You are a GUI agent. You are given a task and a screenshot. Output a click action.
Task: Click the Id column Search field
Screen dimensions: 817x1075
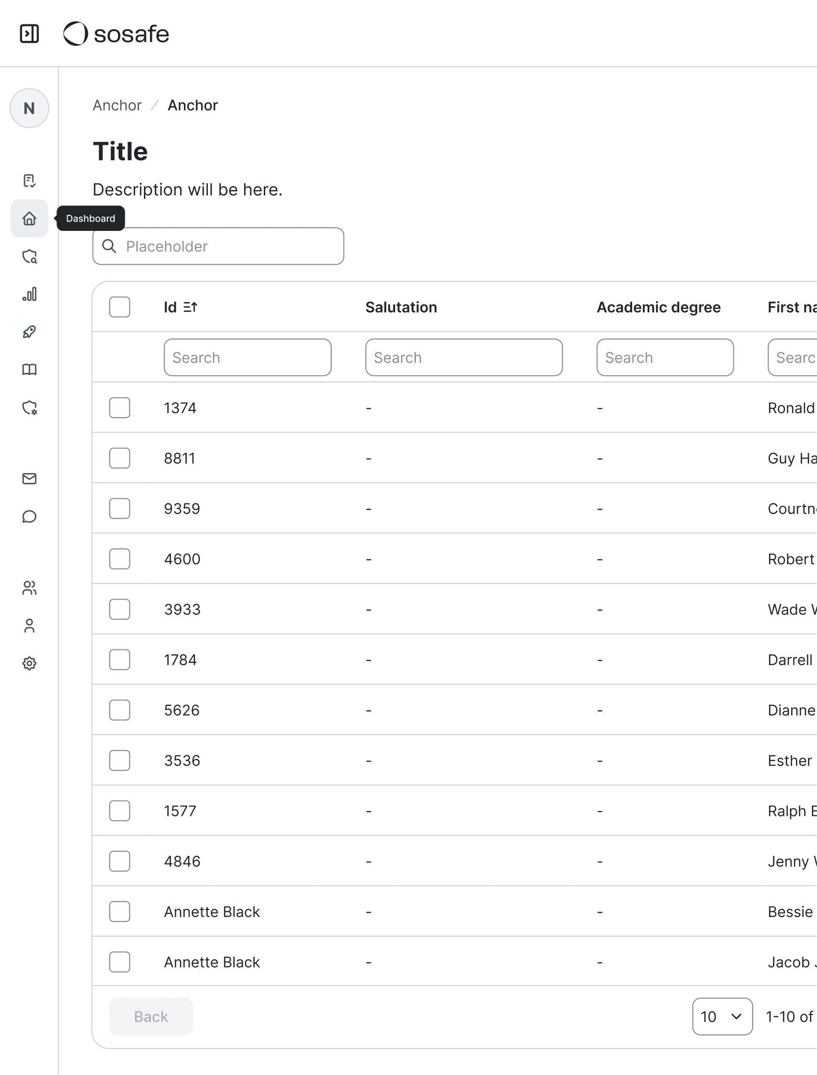pos(247,357)
